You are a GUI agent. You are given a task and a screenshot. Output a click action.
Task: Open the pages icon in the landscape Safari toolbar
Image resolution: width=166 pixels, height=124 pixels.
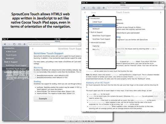coord(14,44)
